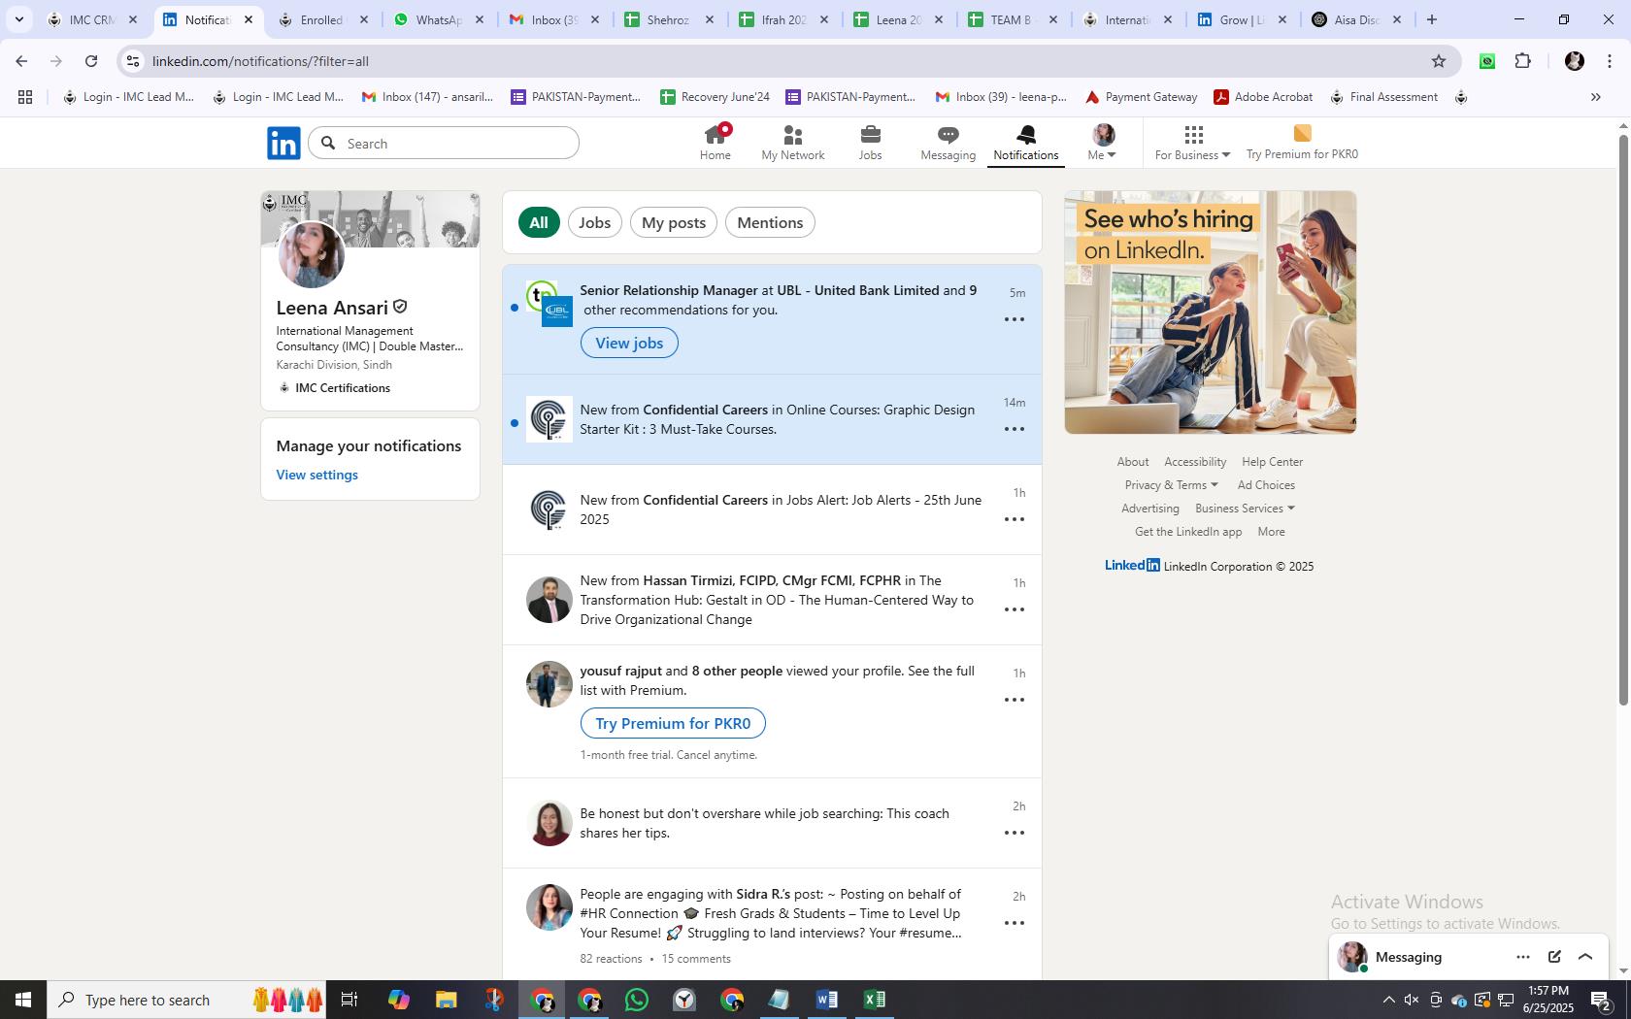This screenshot has height=1019, width=1631.
Task: Click the More footer option
Action: pyautogui.click(x=1271, y=532)
